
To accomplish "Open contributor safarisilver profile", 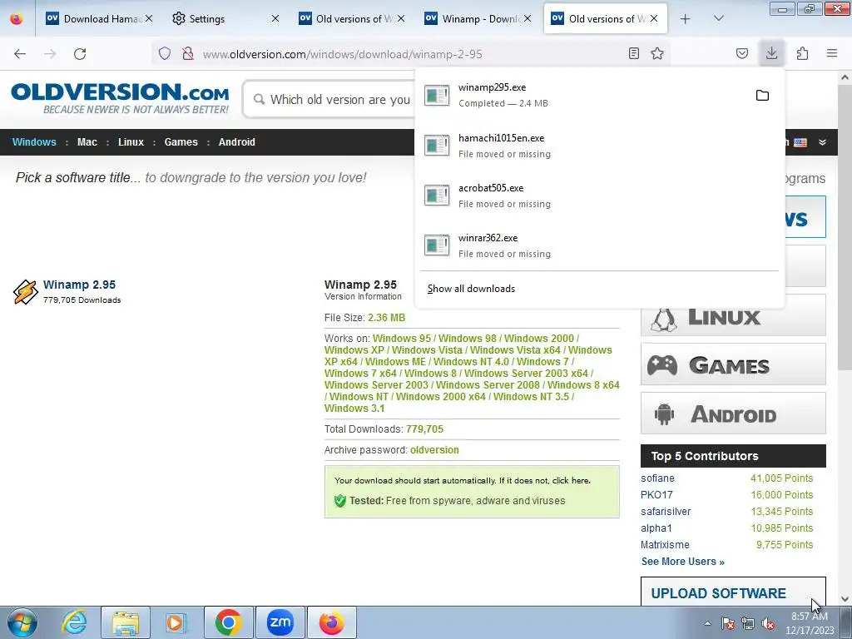I will coord(666,512).
